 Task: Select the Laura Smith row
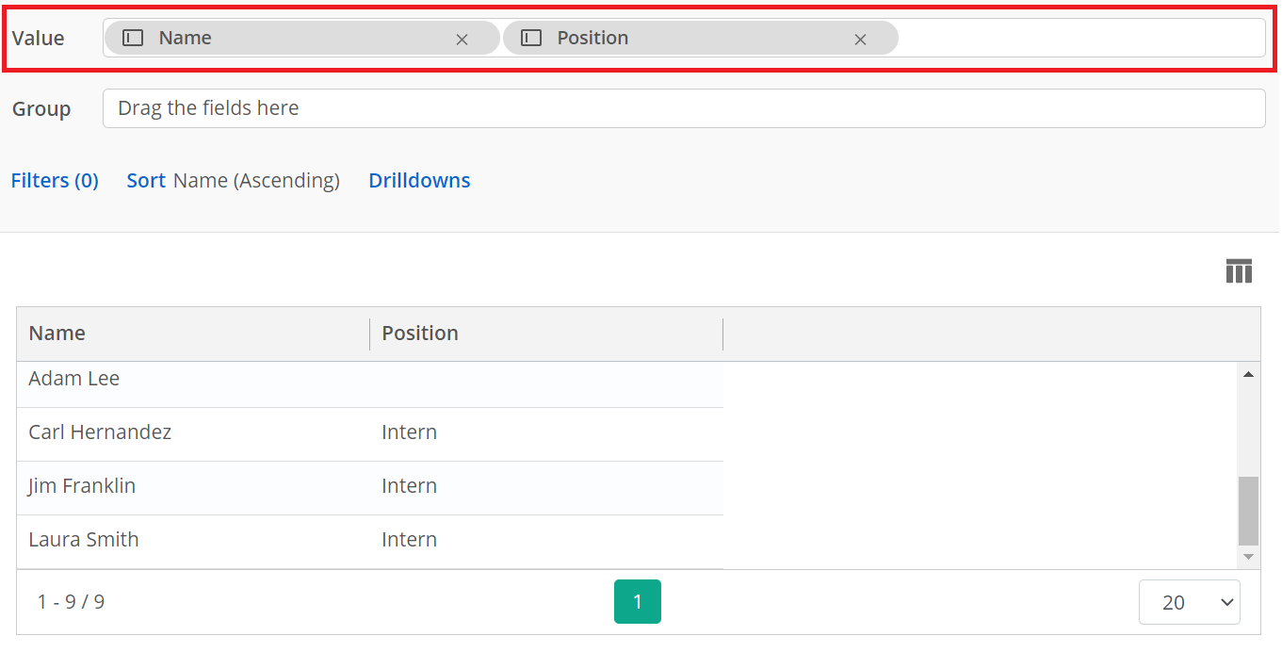tap(84, 540)
